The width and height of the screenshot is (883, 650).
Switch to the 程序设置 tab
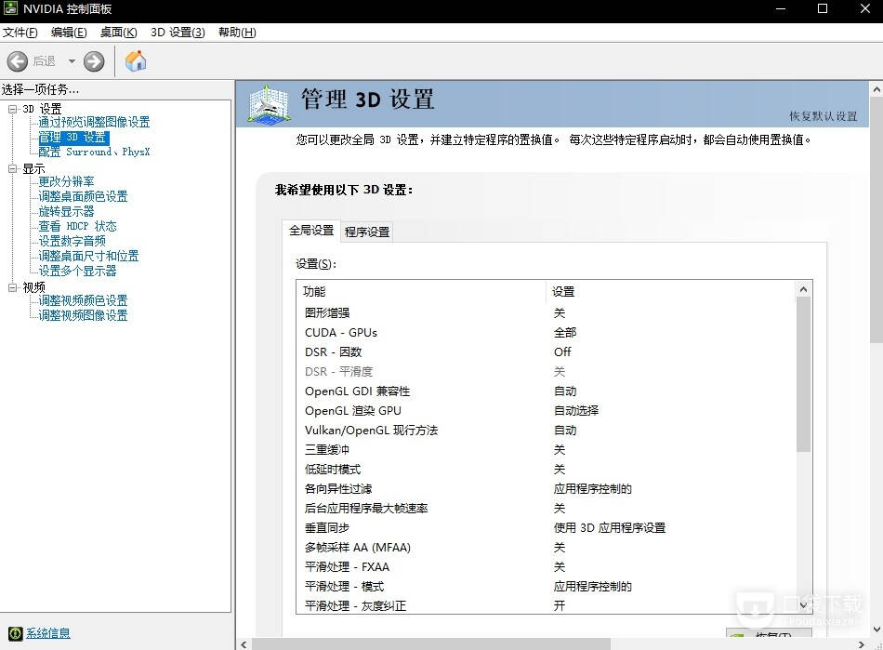pos(366,232)
